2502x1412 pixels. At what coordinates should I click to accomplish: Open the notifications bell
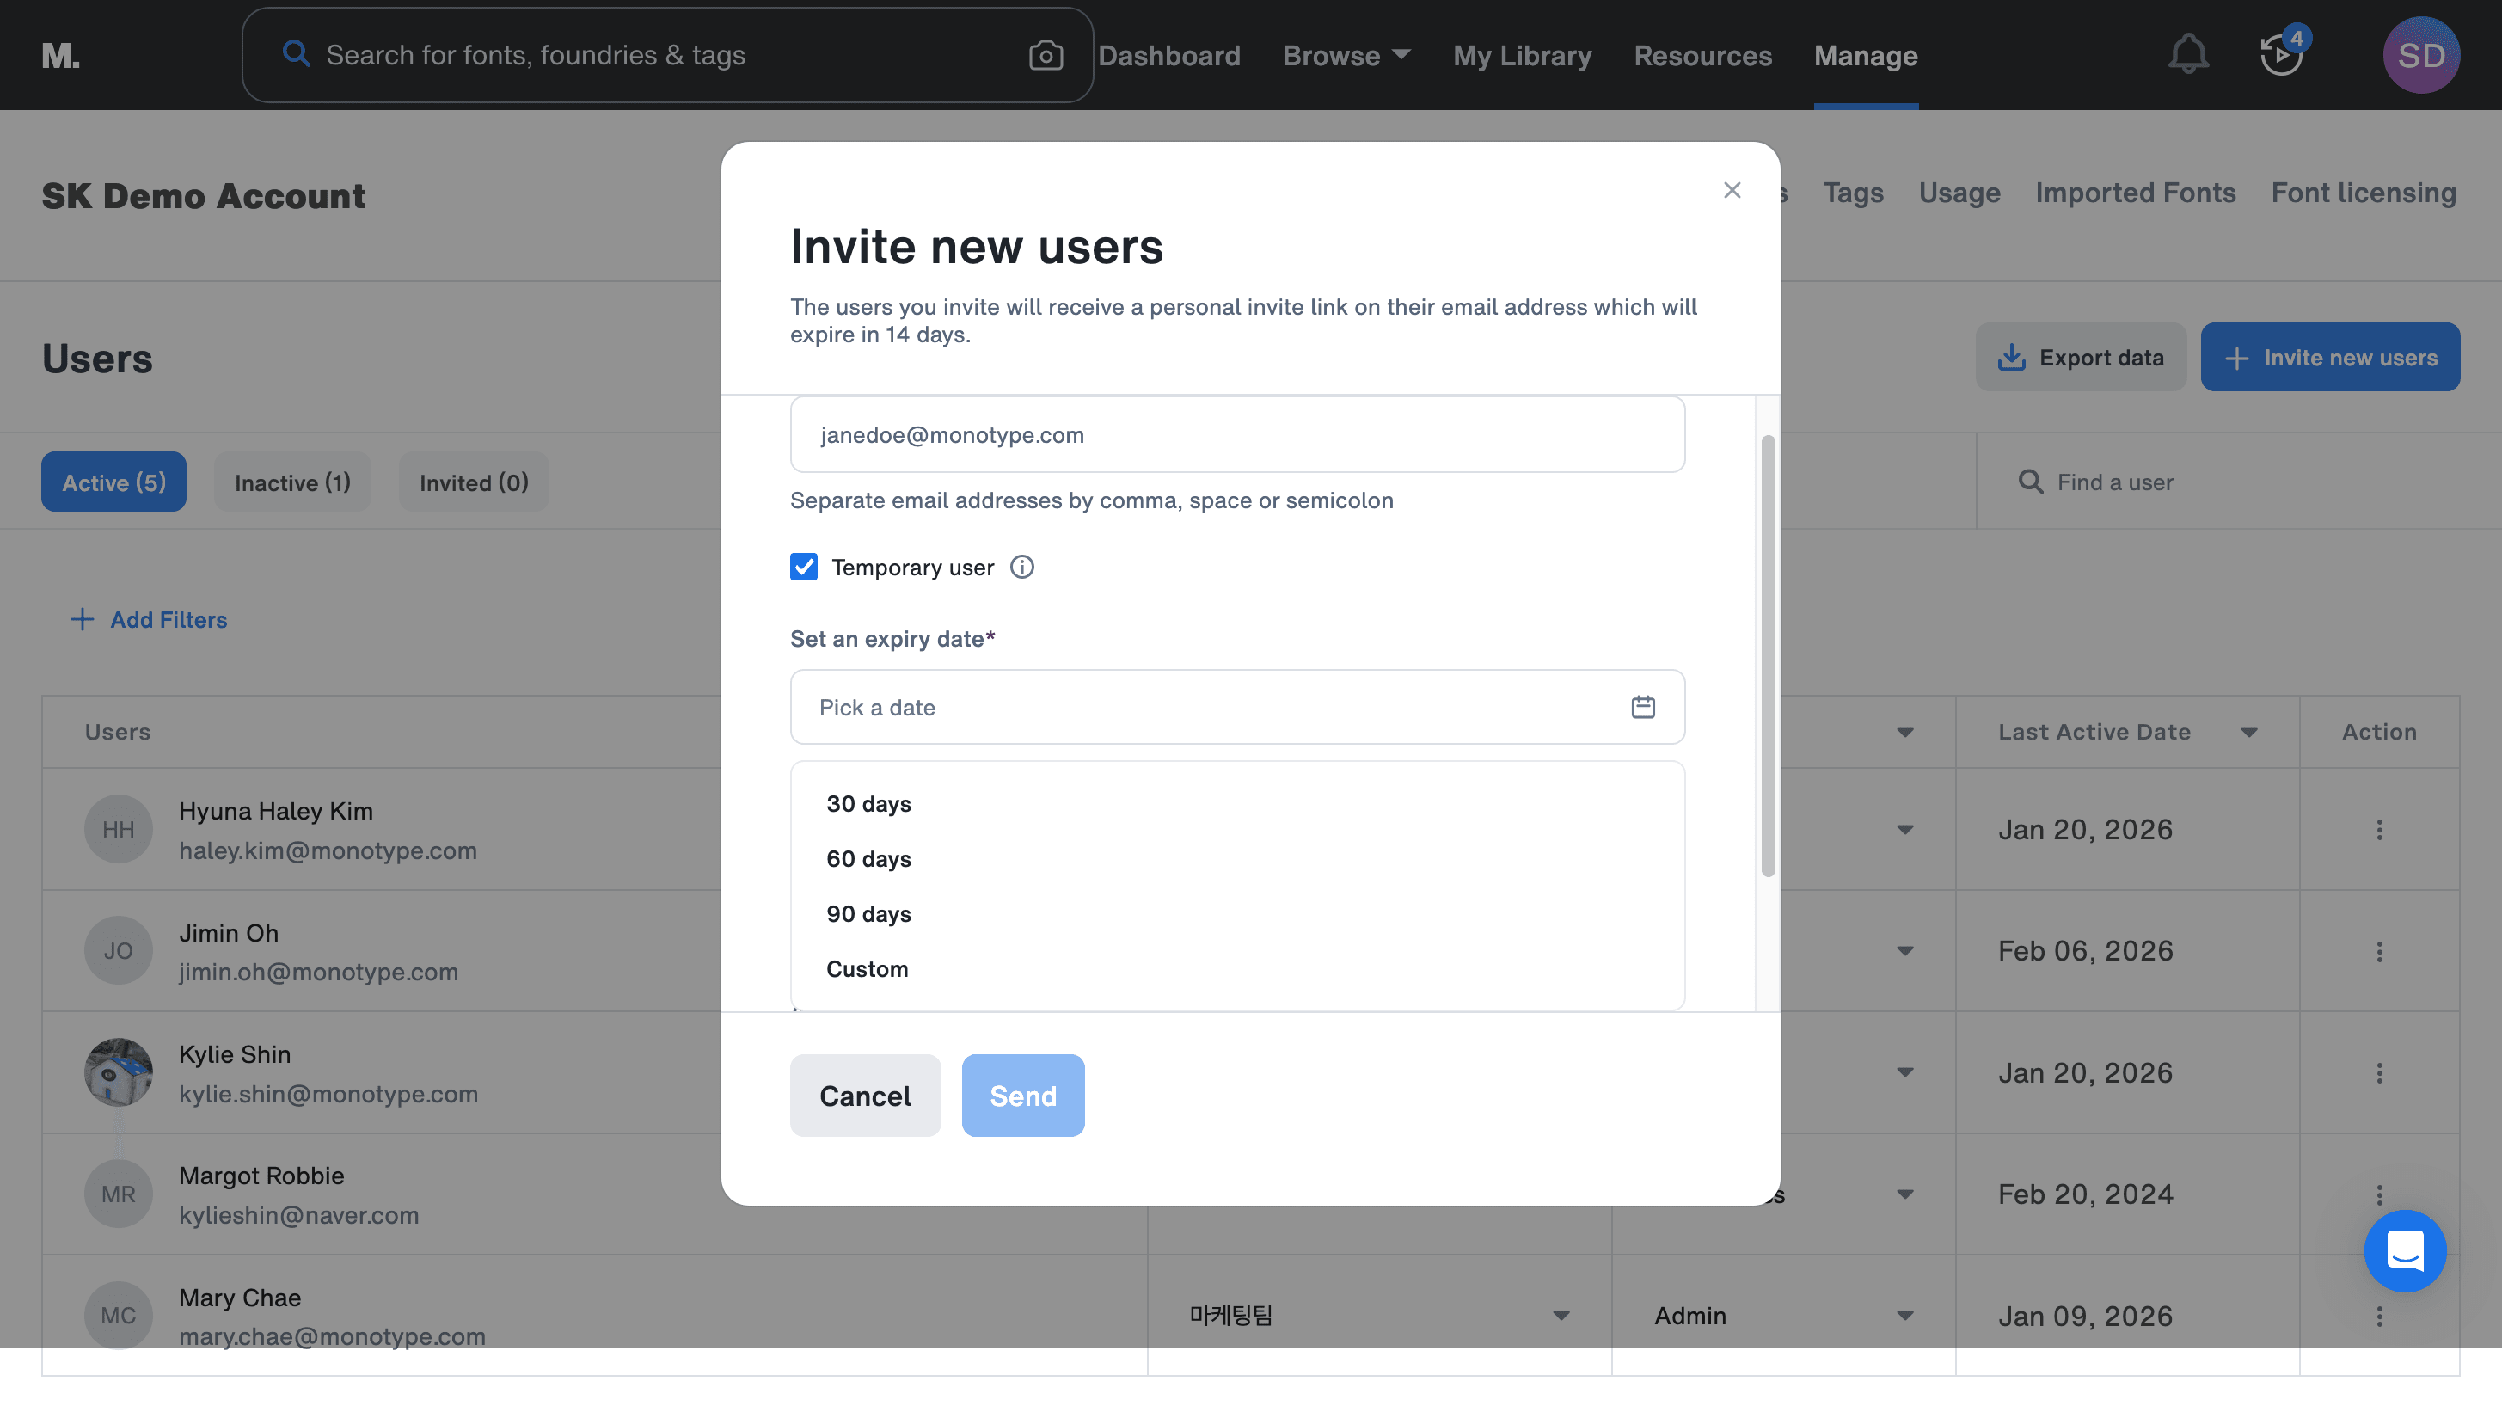(x=2187, y=54)
